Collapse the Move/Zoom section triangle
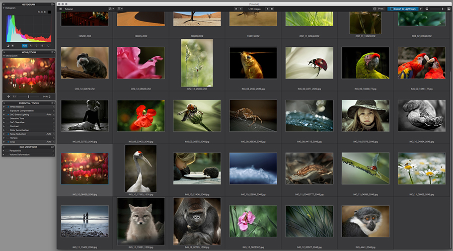Viewport: 453px width, 251px height. 4,56
